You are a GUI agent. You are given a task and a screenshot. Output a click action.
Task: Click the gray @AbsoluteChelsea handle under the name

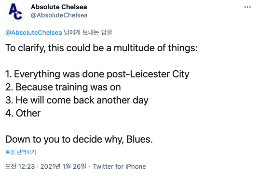pos(59,15)
